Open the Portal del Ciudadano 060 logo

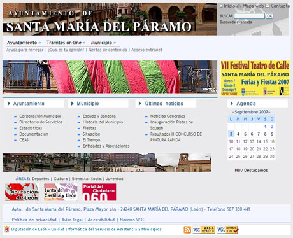99,192
